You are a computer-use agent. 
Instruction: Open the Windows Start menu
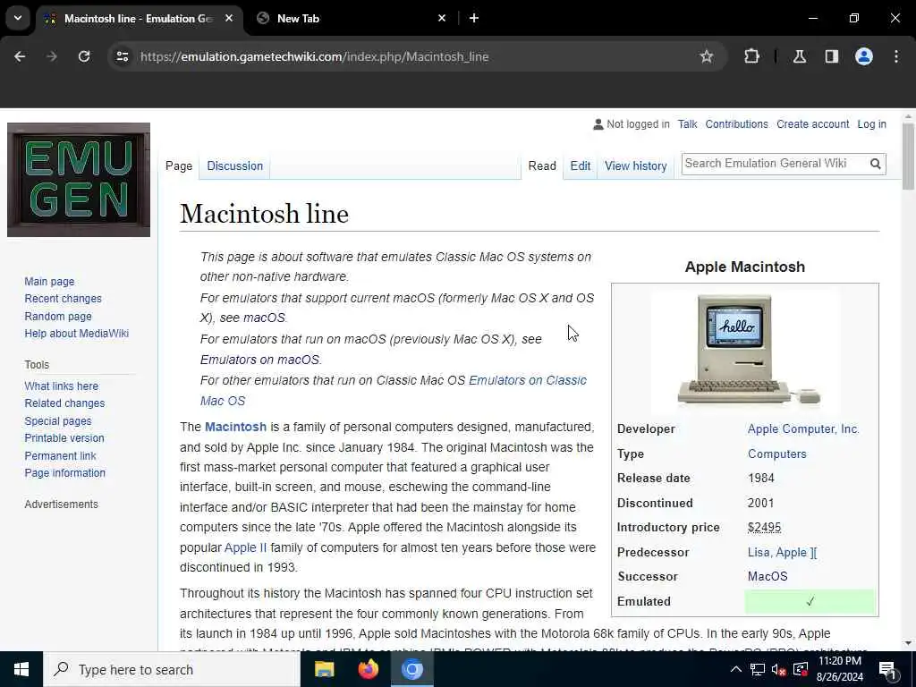[x=21, y=669]
